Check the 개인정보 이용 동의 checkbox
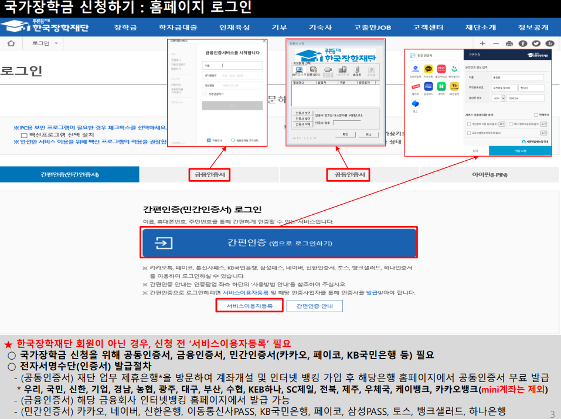Viewport: 561px width, 419px height. 468,123
